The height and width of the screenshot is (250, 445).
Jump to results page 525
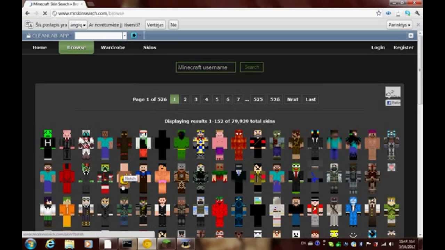point(258,99)
